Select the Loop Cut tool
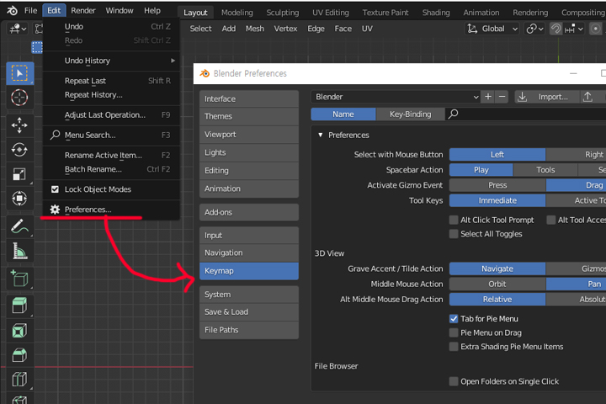 [19, 380]
